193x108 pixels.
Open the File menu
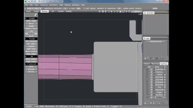click(x=27, y=5)
